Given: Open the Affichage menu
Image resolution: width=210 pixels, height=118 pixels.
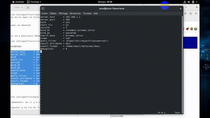Looking at the screenshot, I should [63, 13].
